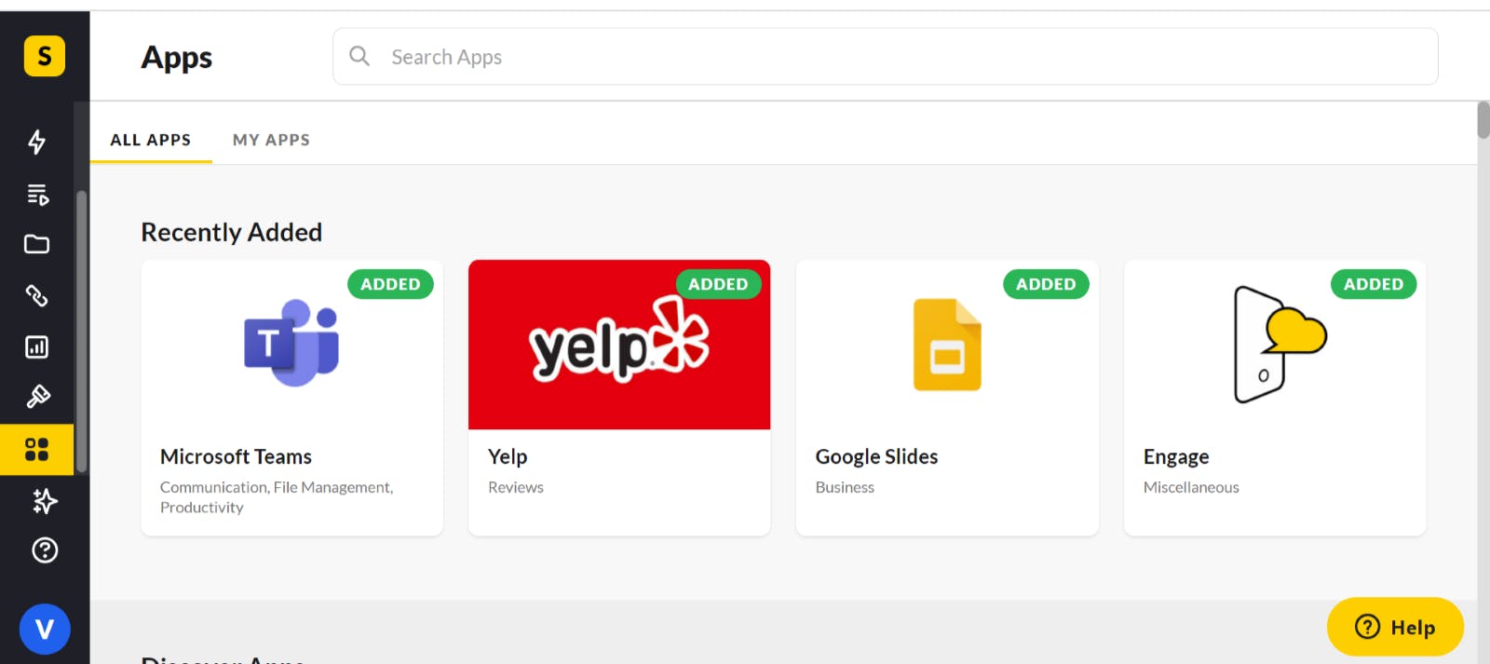Click the 'Reviews' category text
The width and height of the screenshot is (1490, 664).
click(x=516, y=487)
